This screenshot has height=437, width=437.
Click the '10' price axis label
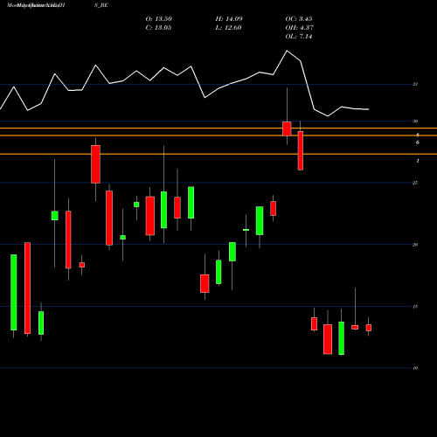pyautogui.click(x=415, y=368)
